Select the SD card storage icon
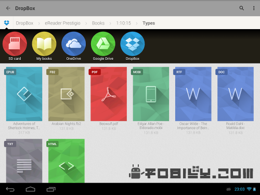260x195 pixels. (x=15, y=44)
